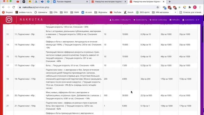
Task: Open the vk.com bookmark
Action: (x=87, y=12)
